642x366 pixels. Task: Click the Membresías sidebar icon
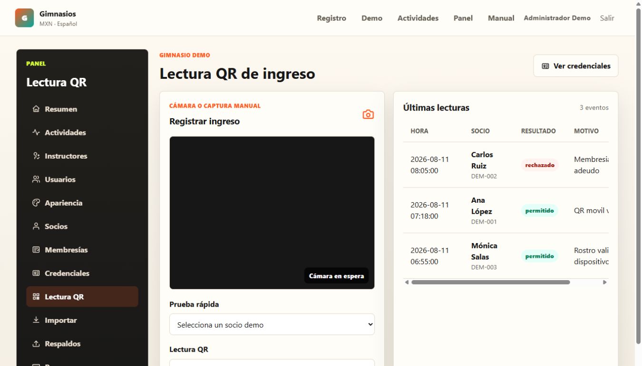[36, 250]
